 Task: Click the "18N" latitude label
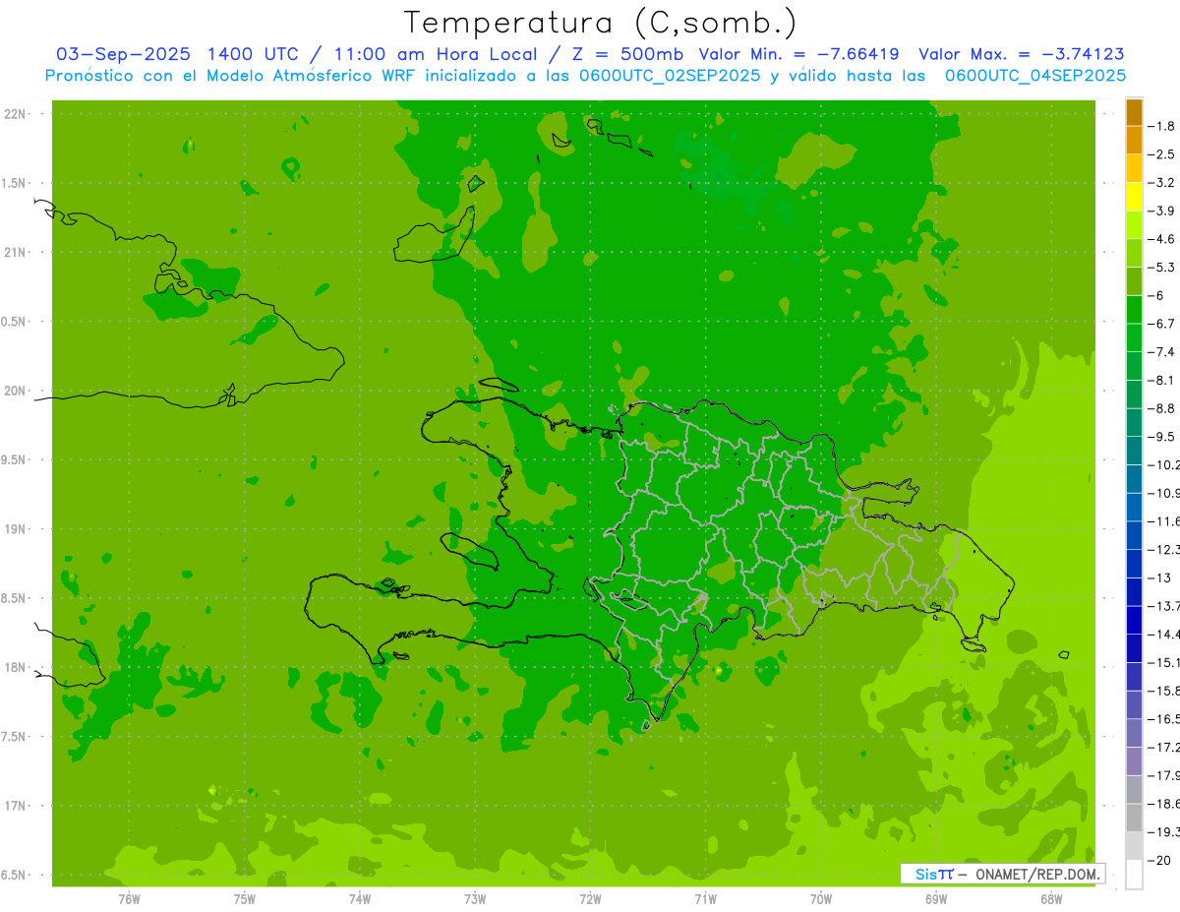pyautogui.click(x=17, y=667)
